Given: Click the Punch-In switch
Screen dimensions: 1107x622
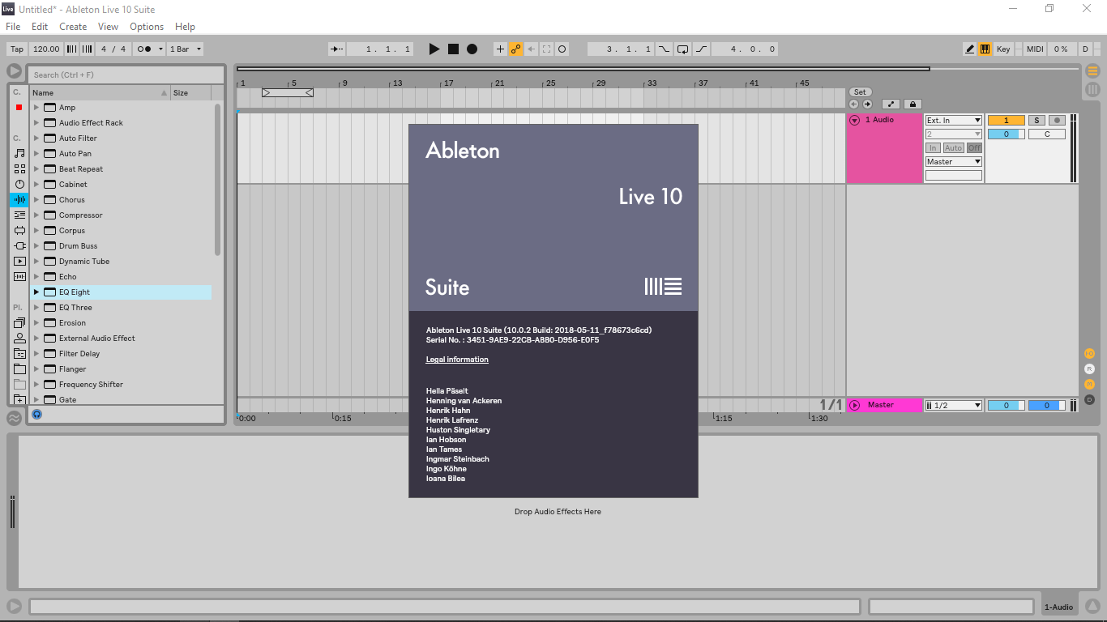Looking at the screenshot, I should (x=664, y=49).
